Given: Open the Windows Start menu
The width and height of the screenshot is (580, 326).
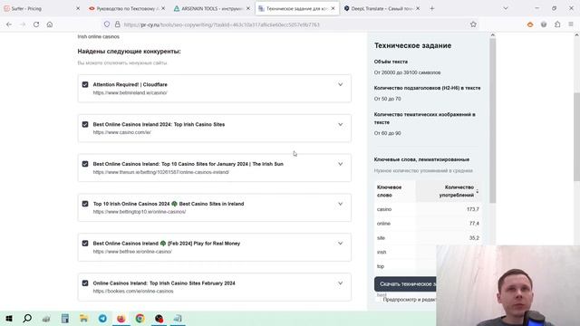Looking at the screenshot, I should pos(9,318).
